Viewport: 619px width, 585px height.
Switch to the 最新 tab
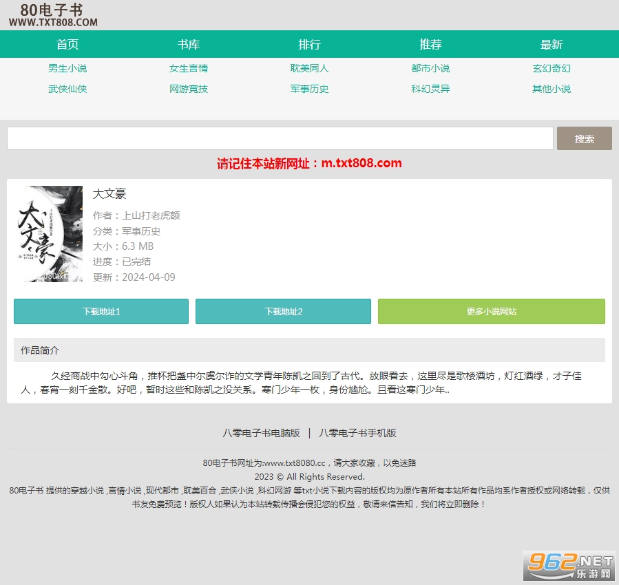click(x=552, y=45)
